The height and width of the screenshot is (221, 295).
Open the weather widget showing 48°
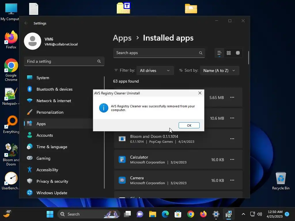click(7, 214)
